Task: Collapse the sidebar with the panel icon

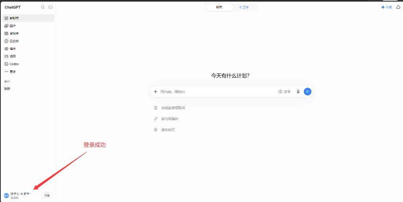Action: coord(51,7)
